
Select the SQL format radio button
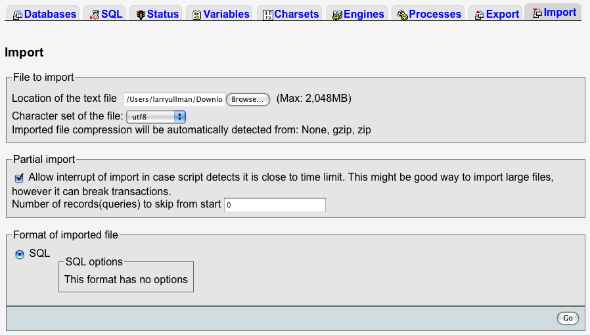[19, 254]
